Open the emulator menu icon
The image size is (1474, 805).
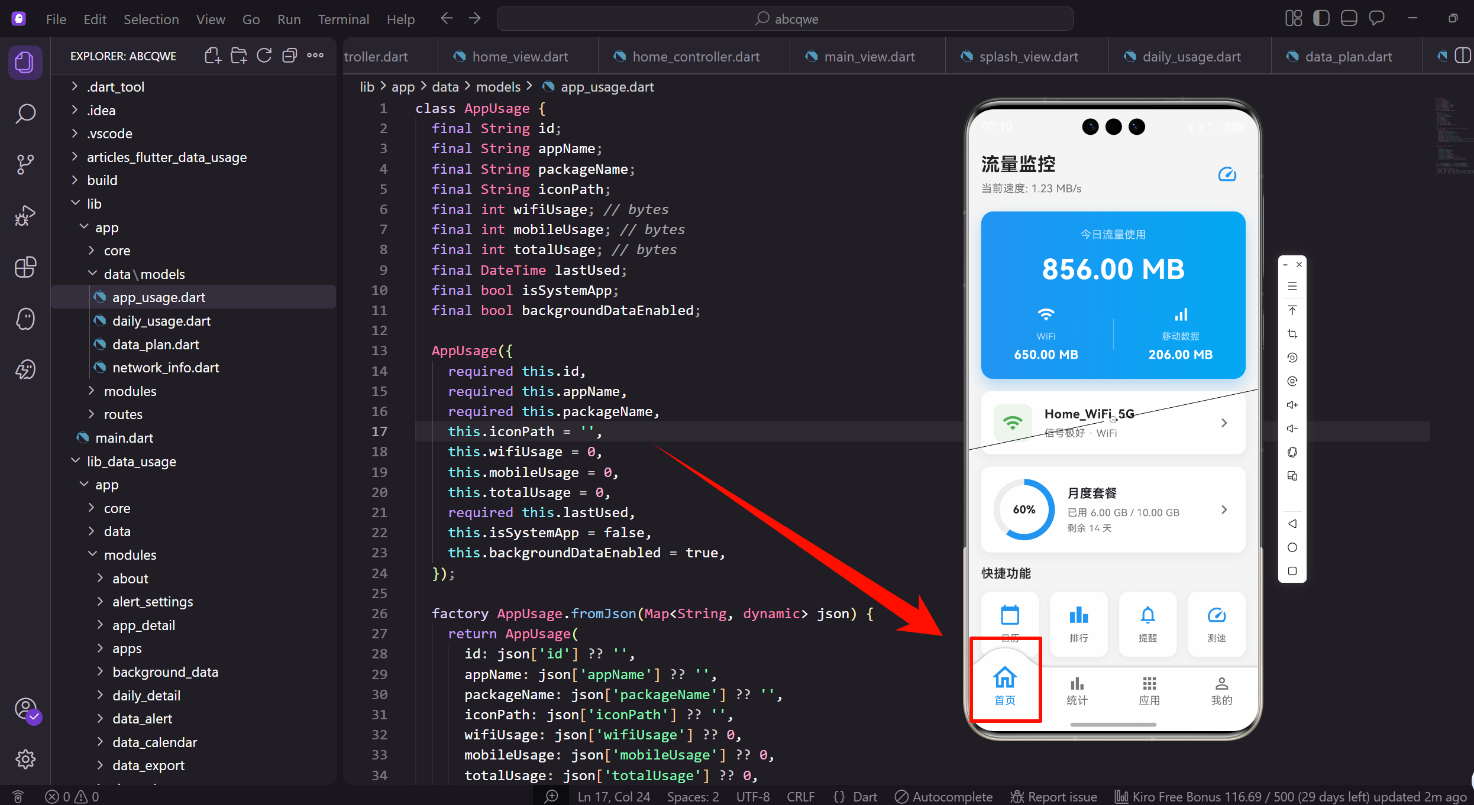(1292, 287)
